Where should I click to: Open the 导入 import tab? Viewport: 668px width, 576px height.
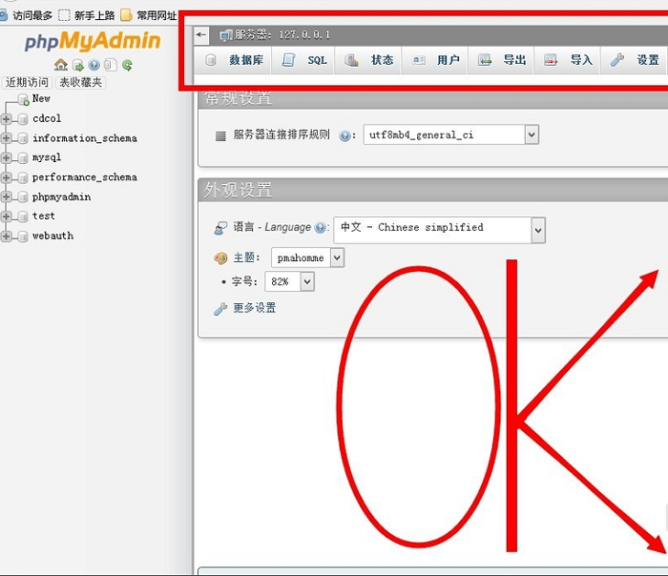click(568, 60)
